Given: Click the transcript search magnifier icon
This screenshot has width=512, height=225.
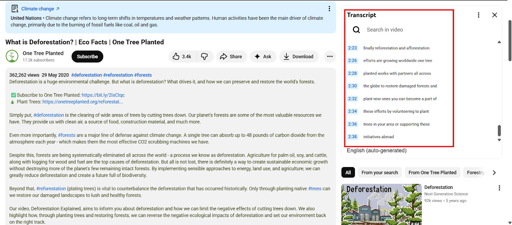Looking at the screenshot, I should pos(356,30).
